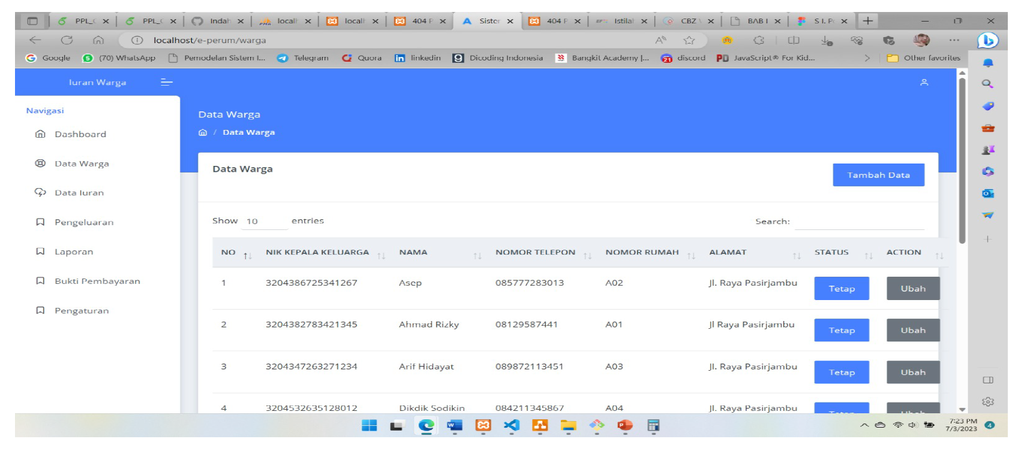Click into the Search input field

click(x=859, y=222)
